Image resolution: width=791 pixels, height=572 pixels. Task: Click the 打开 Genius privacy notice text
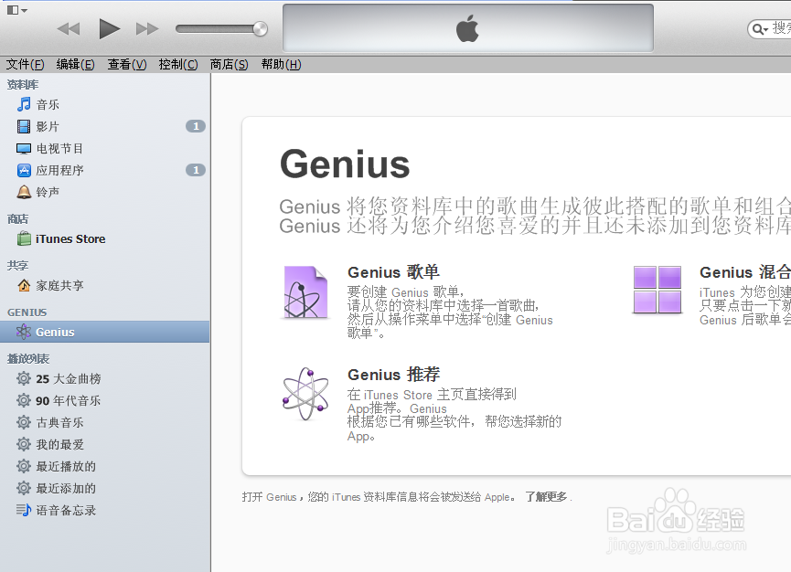379,497
